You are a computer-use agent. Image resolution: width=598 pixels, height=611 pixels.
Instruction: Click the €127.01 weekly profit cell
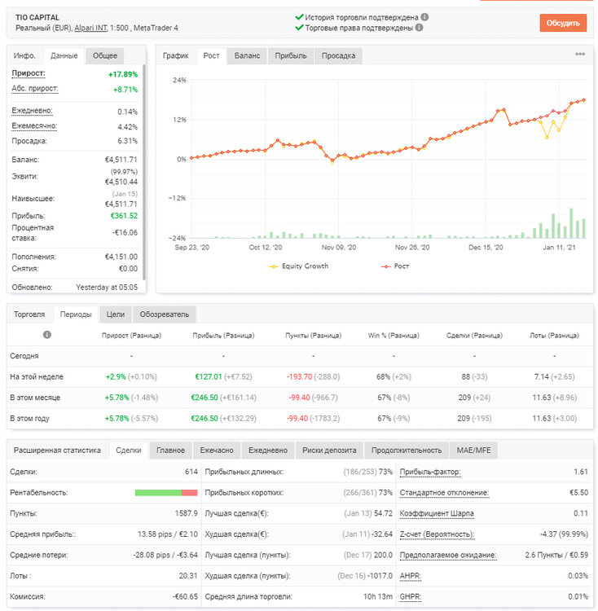223,377
